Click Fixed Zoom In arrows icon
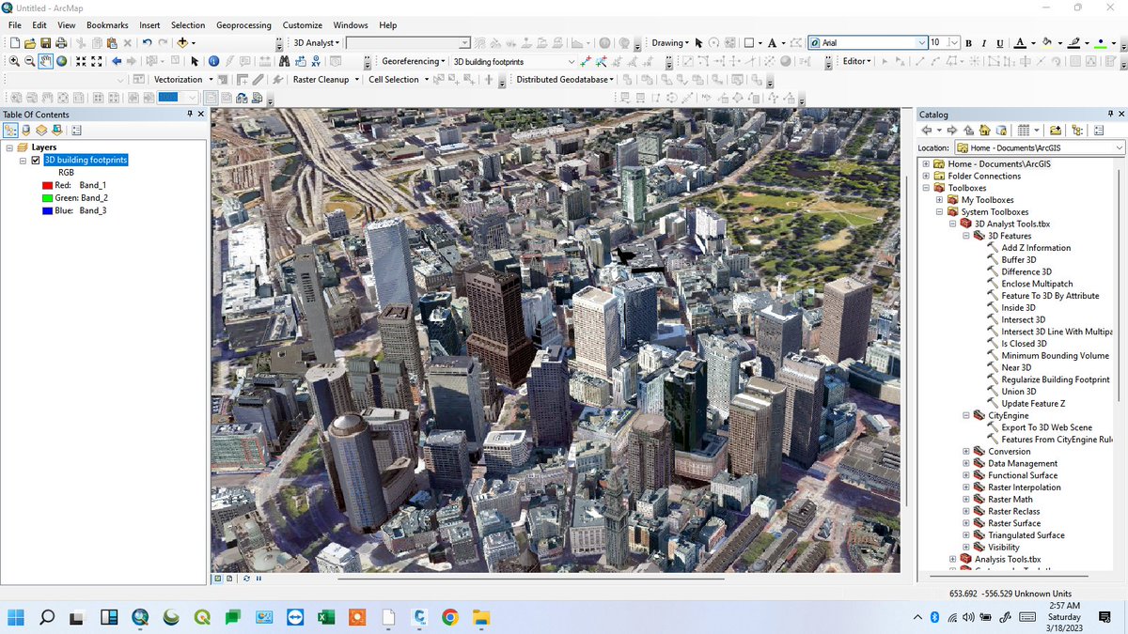 coord(81,61)
